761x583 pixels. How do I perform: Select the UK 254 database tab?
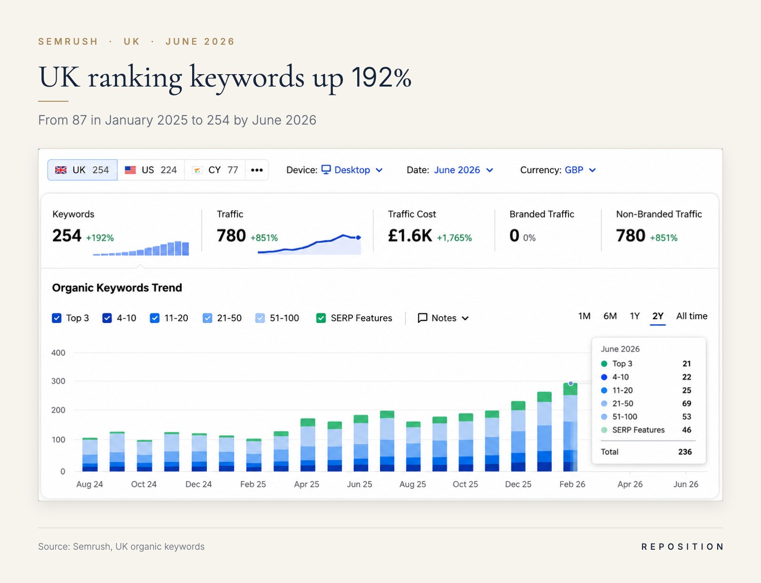click(x=82, y=170)
